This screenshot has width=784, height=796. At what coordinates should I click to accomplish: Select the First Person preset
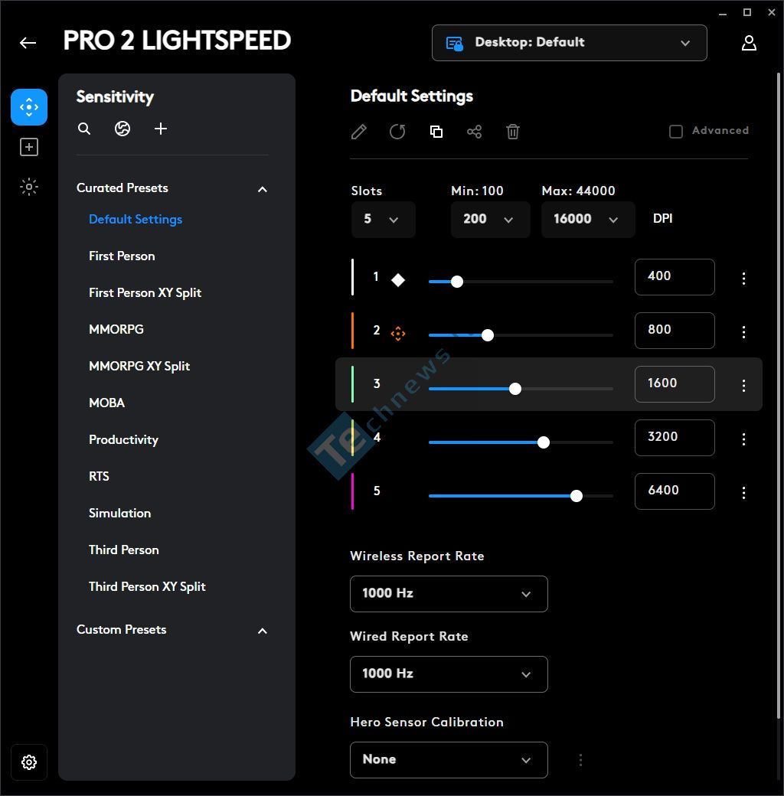coord(122,256)
